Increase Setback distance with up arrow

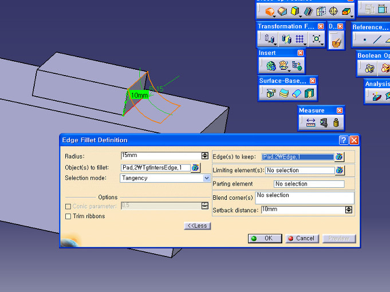[x=349, y=208]
